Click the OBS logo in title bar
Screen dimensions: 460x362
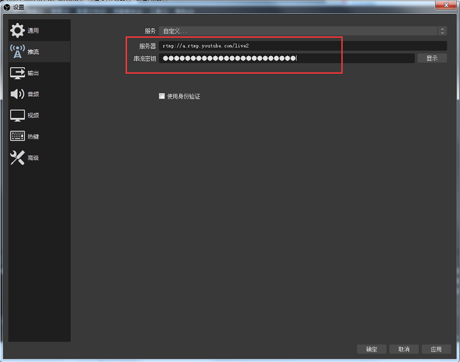(7, 7)
